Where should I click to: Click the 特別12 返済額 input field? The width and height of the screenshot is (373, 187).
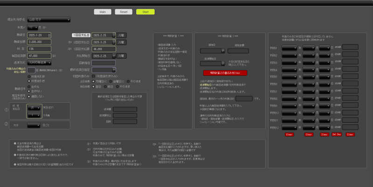tap(350, 127)
